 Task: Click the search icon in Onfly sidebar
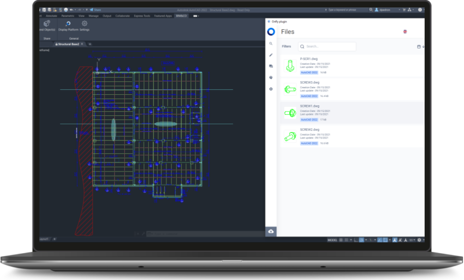click(271, 44)
